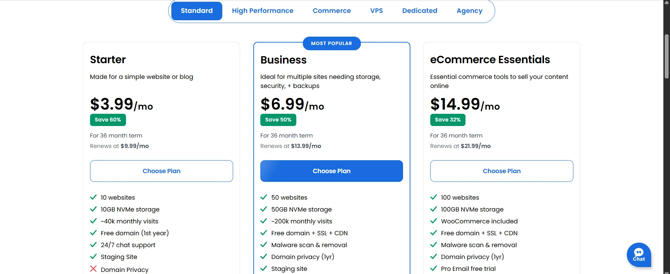Image resolution: width=670 pixels, height=274 pixels.
Task: Click the checkmark beside Staging Site in Starter
Action: tap(93, 257)
